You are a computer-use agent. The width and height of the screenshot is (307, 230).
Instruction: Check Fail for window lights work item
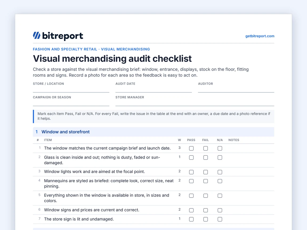(x=205, y=172)
